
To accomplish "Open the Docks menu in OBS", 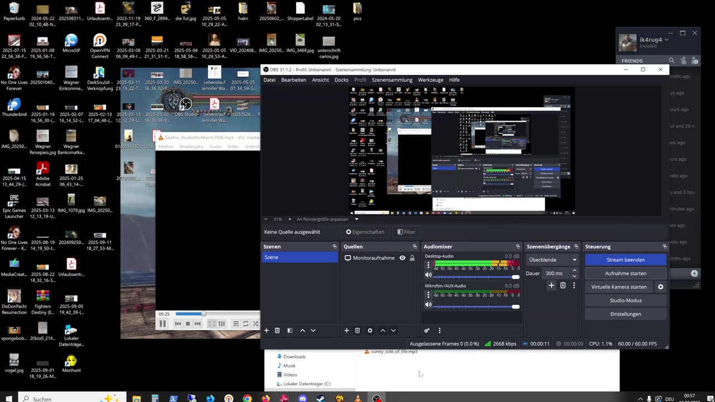I will [x=341, y=80].
